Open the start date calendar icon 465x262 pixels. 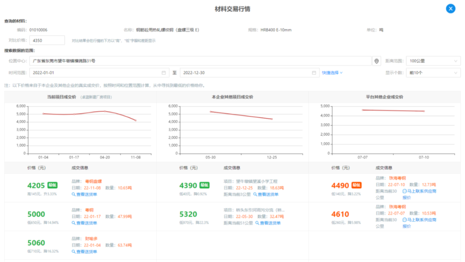click(x=164, y=73)
